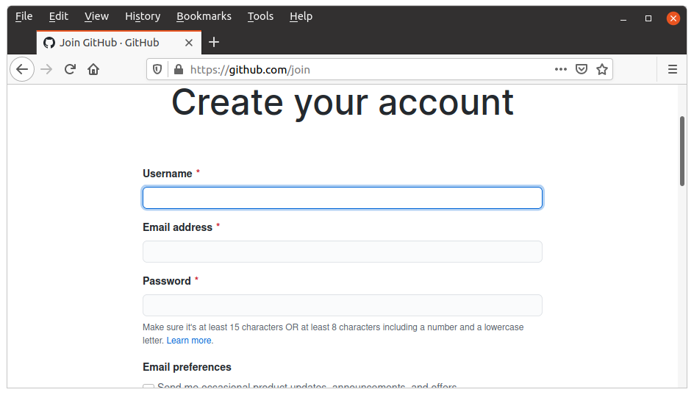Click the Reload page icon

70,69
